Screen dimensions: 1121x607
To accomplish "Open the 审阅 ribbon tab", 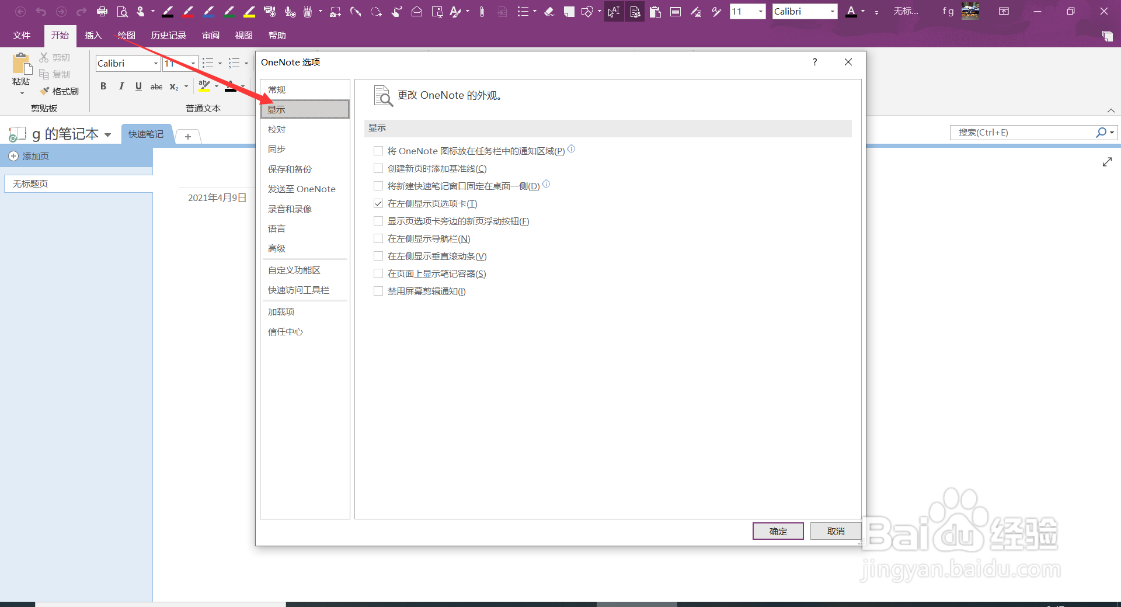I will pyautogui.click(x=211, y=36).
